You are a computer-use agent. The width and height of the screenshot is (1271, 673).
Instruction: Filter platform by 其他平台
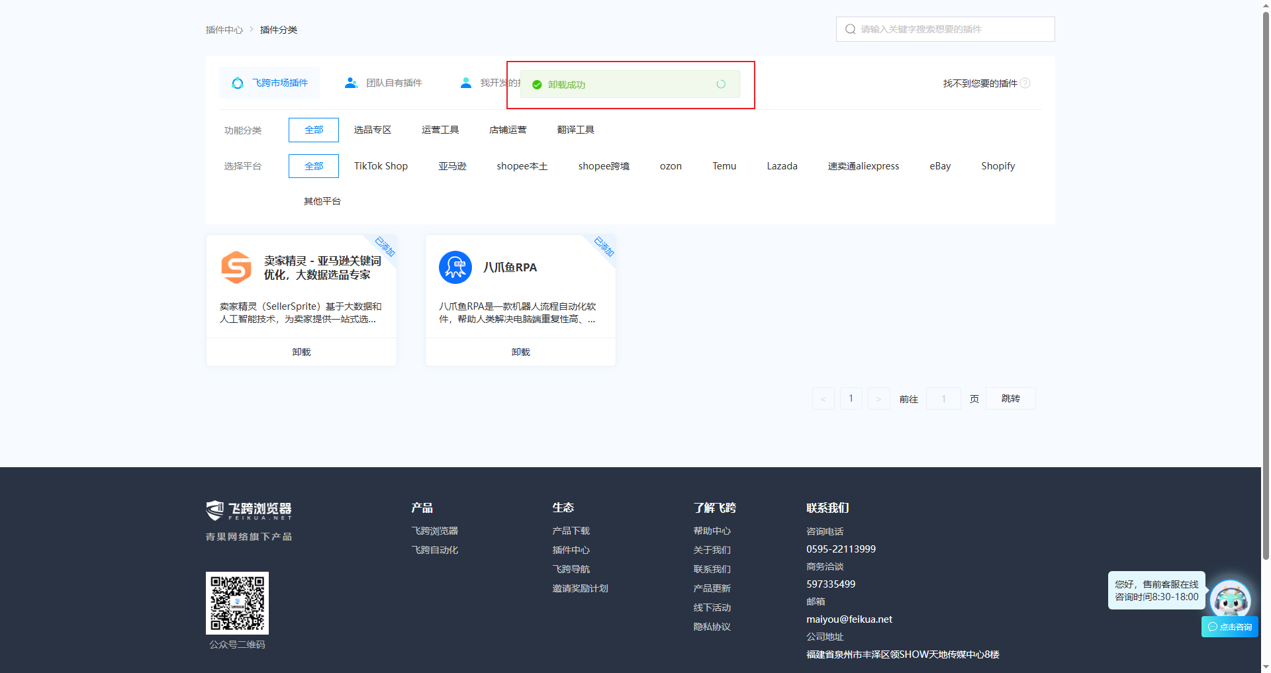pyautogui.click(x=322, y=201)
